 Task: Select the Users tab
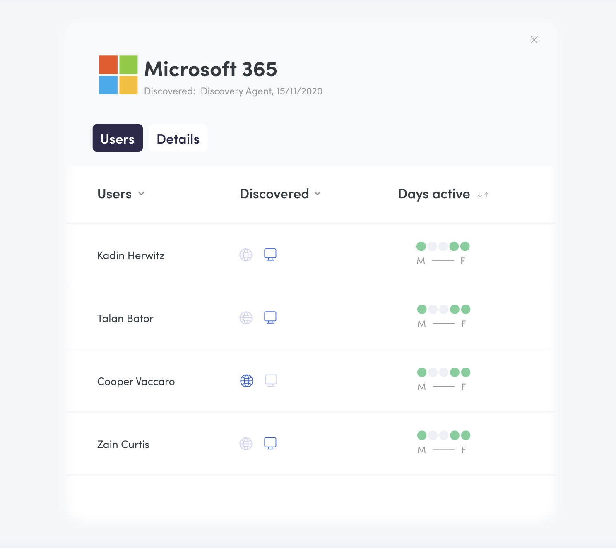118,138
